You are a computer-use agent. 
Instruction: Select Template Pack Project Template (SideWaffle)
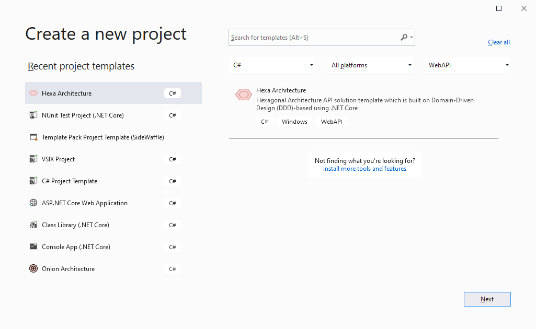113,137
